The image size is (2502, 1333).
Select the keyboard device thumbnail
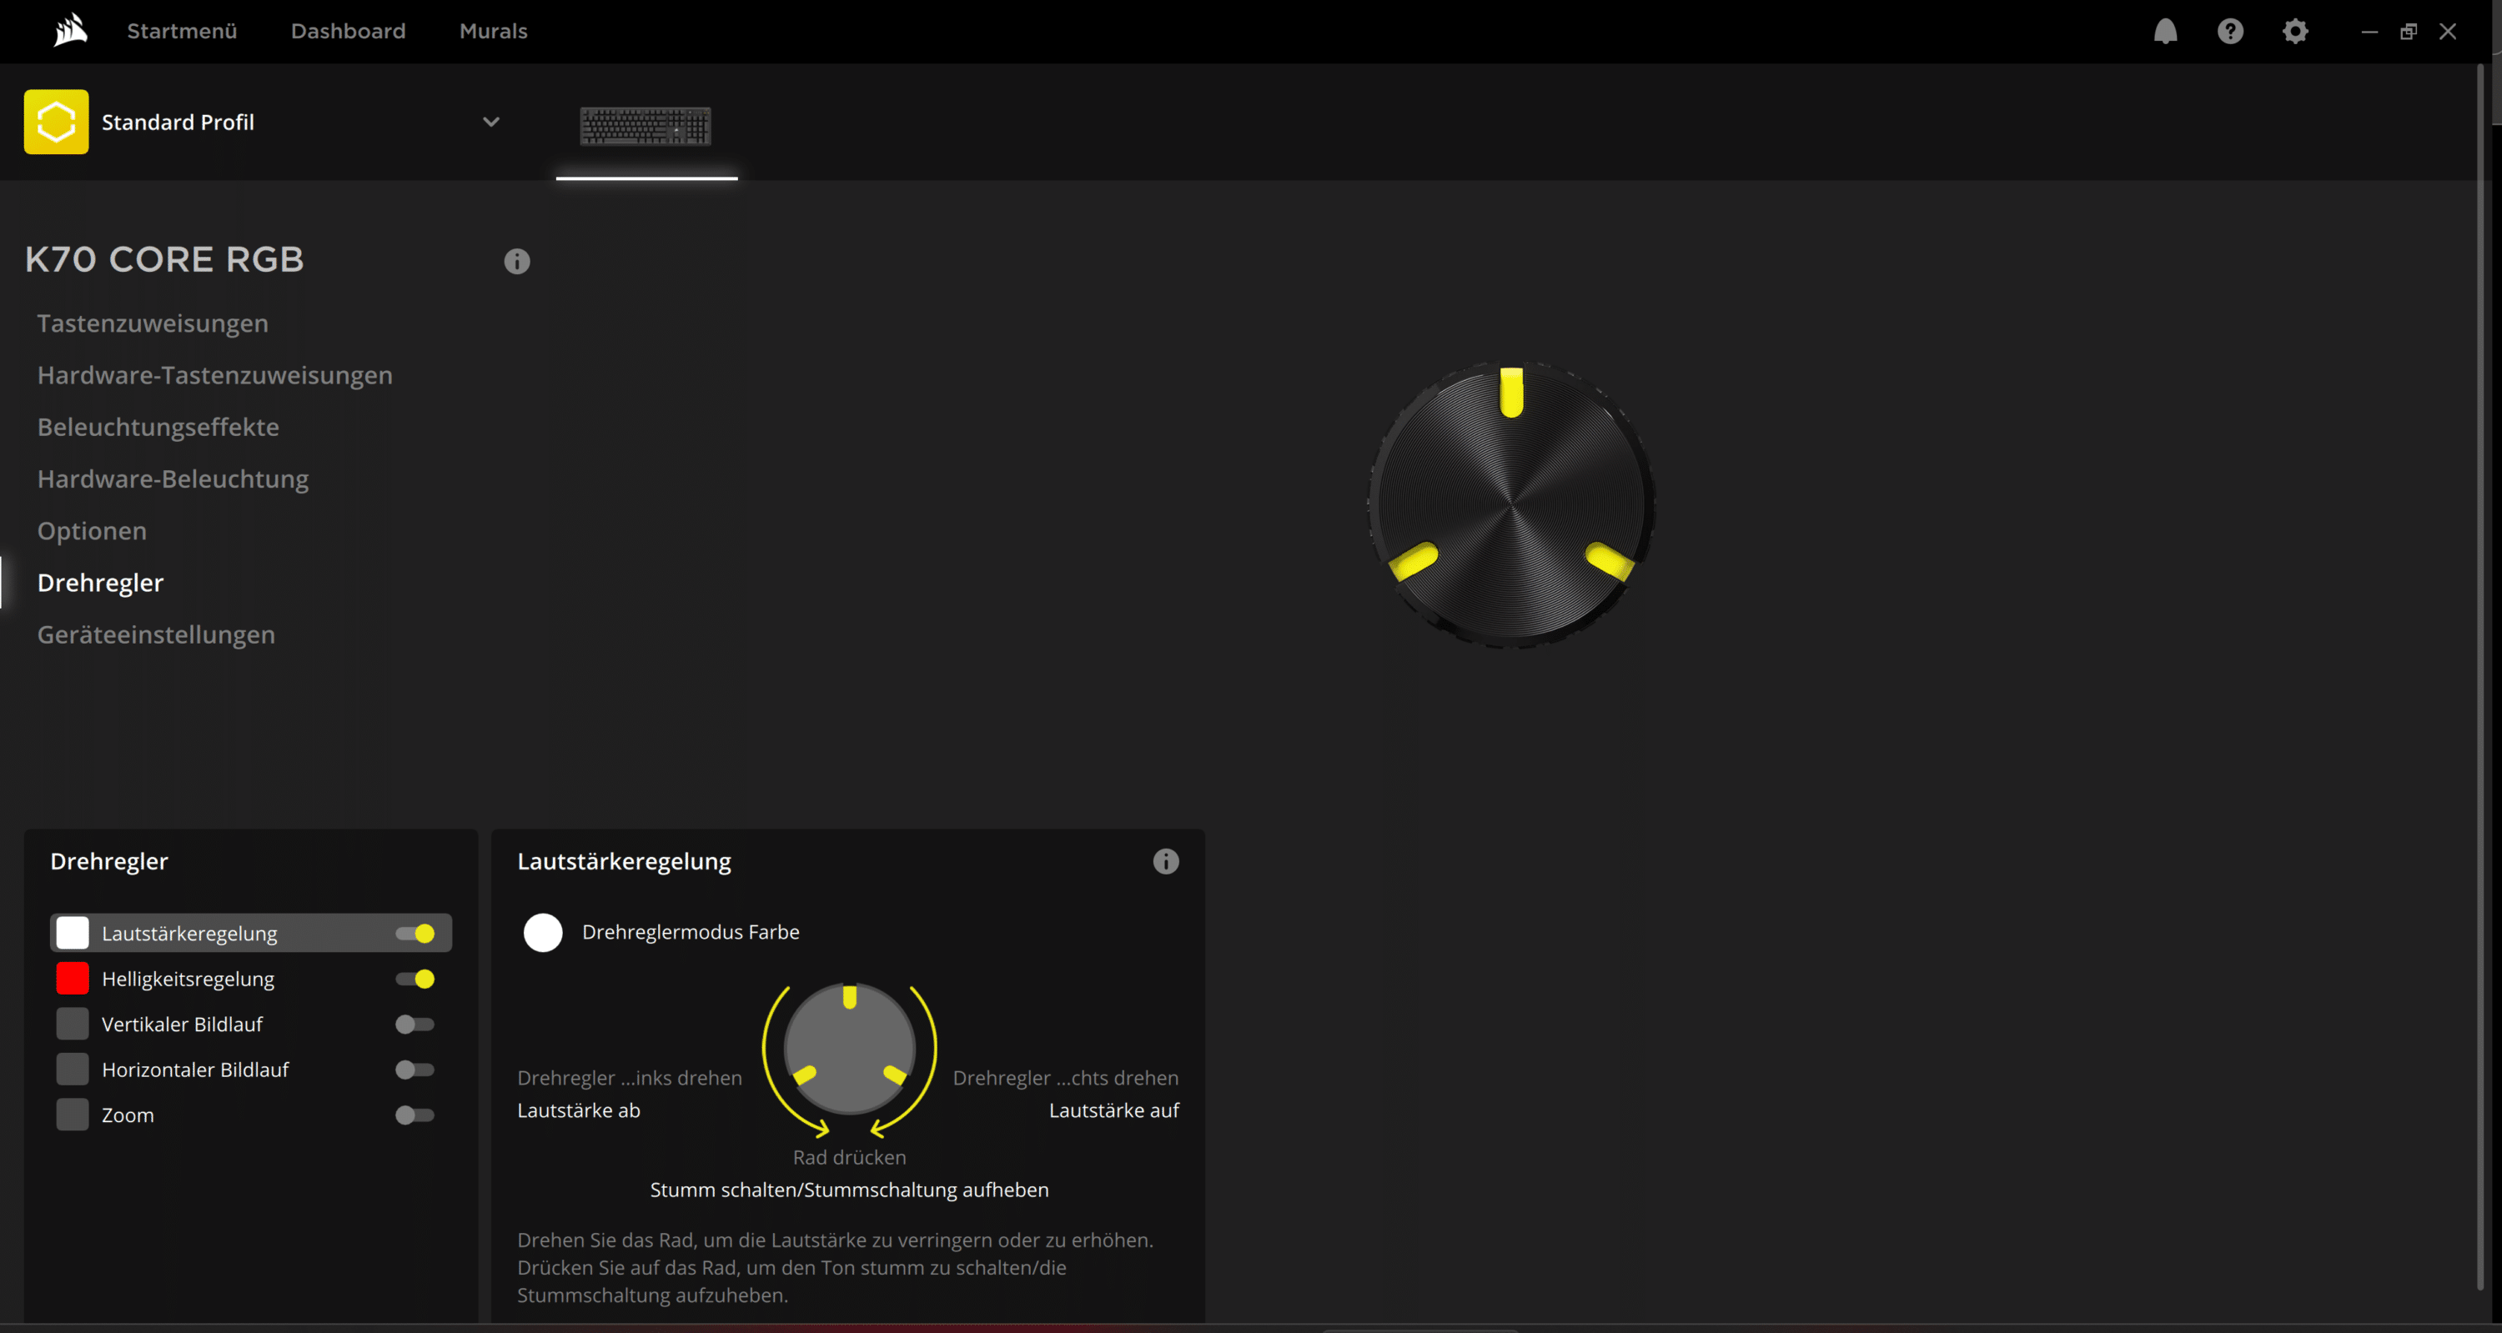tap(646, 125)
